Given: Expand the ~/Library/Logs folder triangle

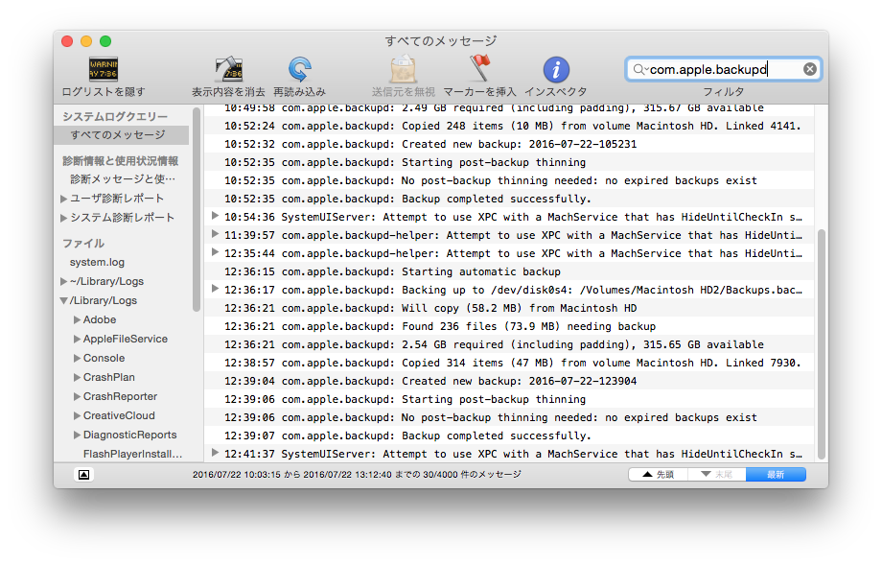Looking at the screenshot, I should [x=63, y=281].
